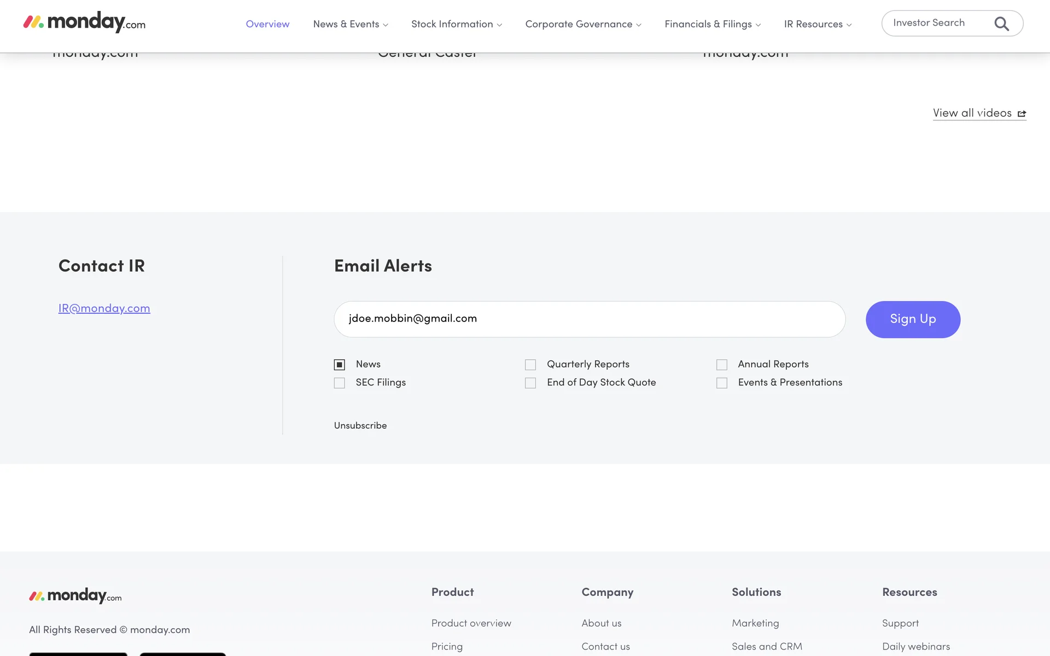Click the monday.com logo in footer
The width and height of the screenshot is (1050, 656).
[x=75, y=596]
